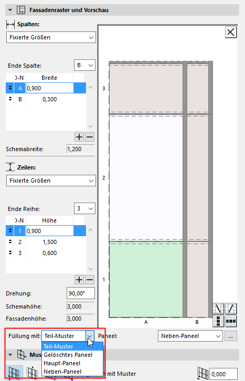Click the column A width field 0,900

(49, 88)
